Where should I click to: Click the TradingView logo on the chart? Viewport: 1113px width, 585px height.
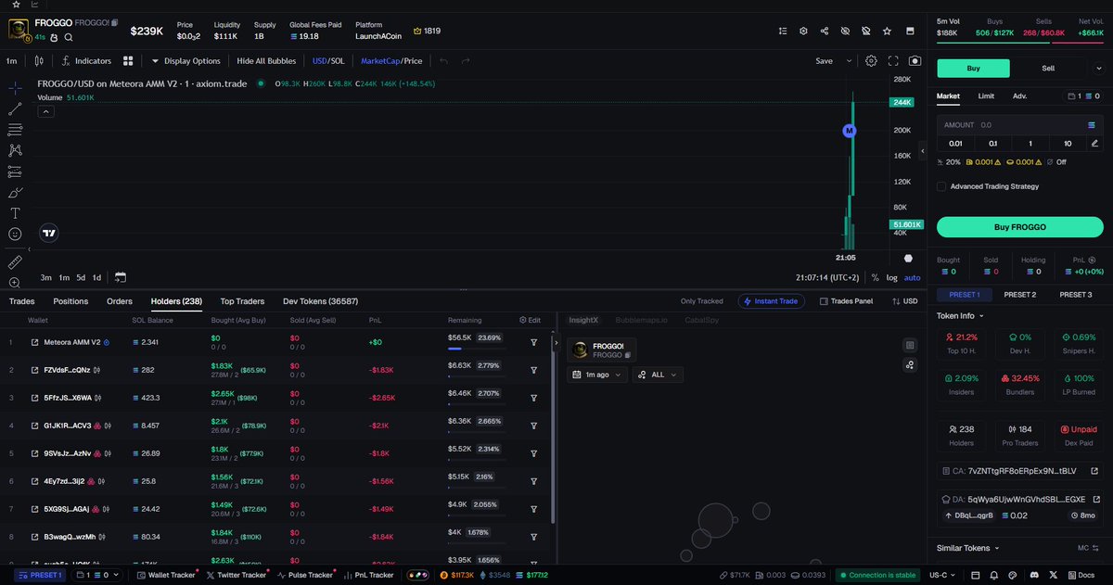click(50, 234)
